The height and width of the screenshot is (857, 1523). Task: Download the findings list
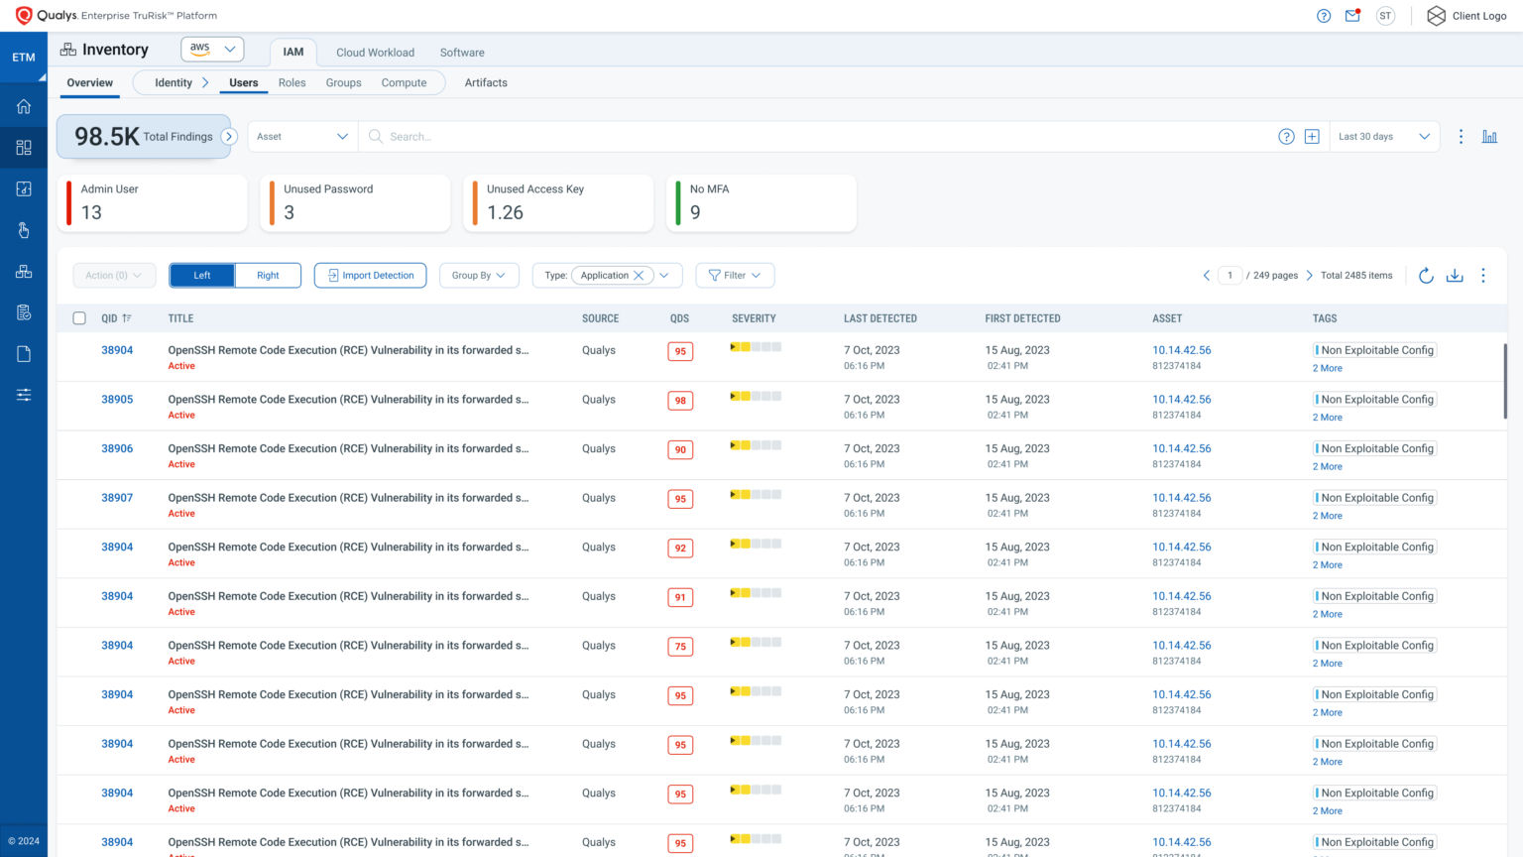(1455, 276)
